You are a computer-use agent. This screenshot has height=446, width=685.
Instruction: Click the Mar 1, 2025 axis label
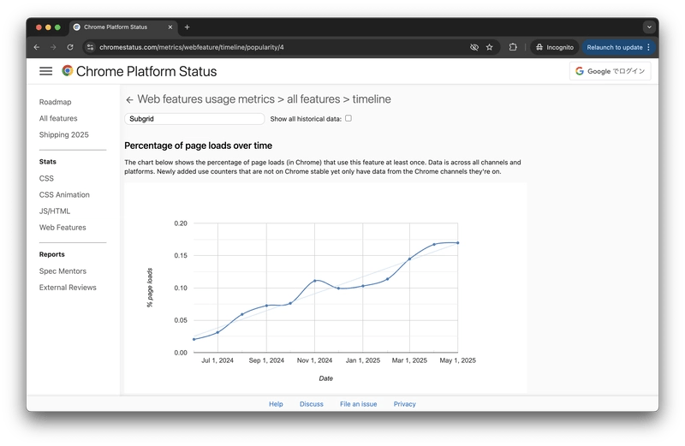[409, 360]
